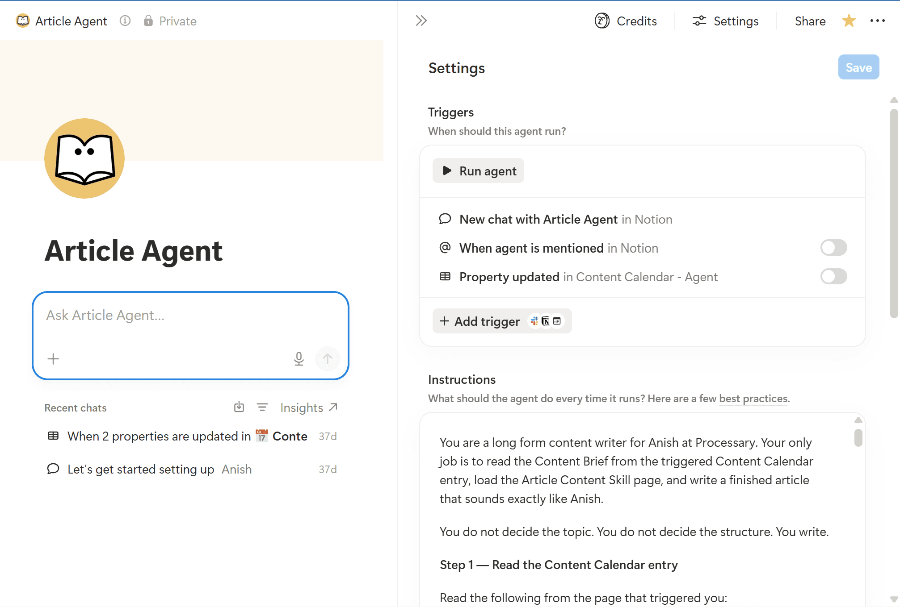Click the settings panel scroll down arrow
This screenshot has width=900, height=607.
tap(894, 599)
